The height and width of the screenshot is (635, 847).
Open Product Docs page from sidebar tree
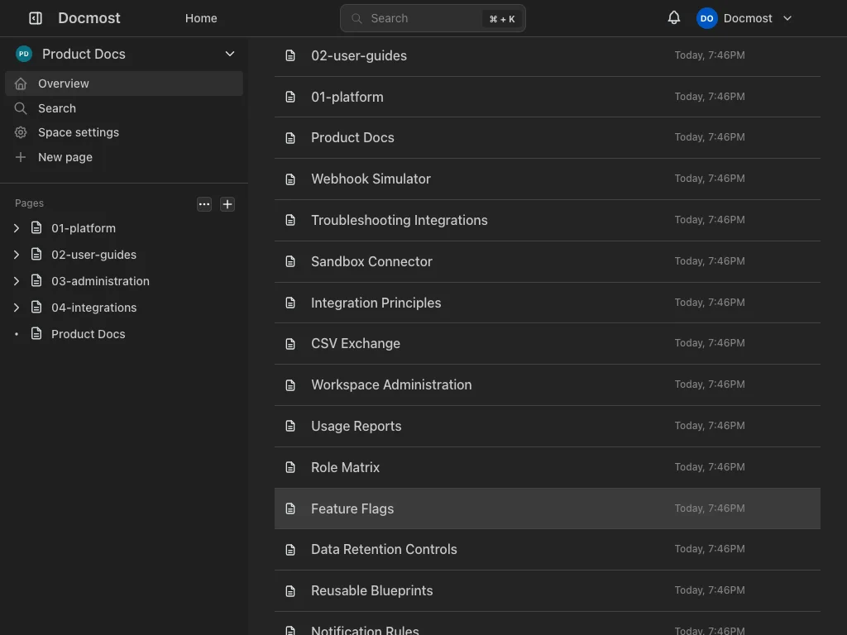pos(88,334)
